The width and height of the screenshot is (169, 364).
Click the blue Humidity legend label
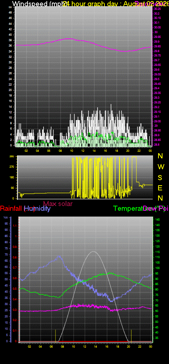[37, 209]
